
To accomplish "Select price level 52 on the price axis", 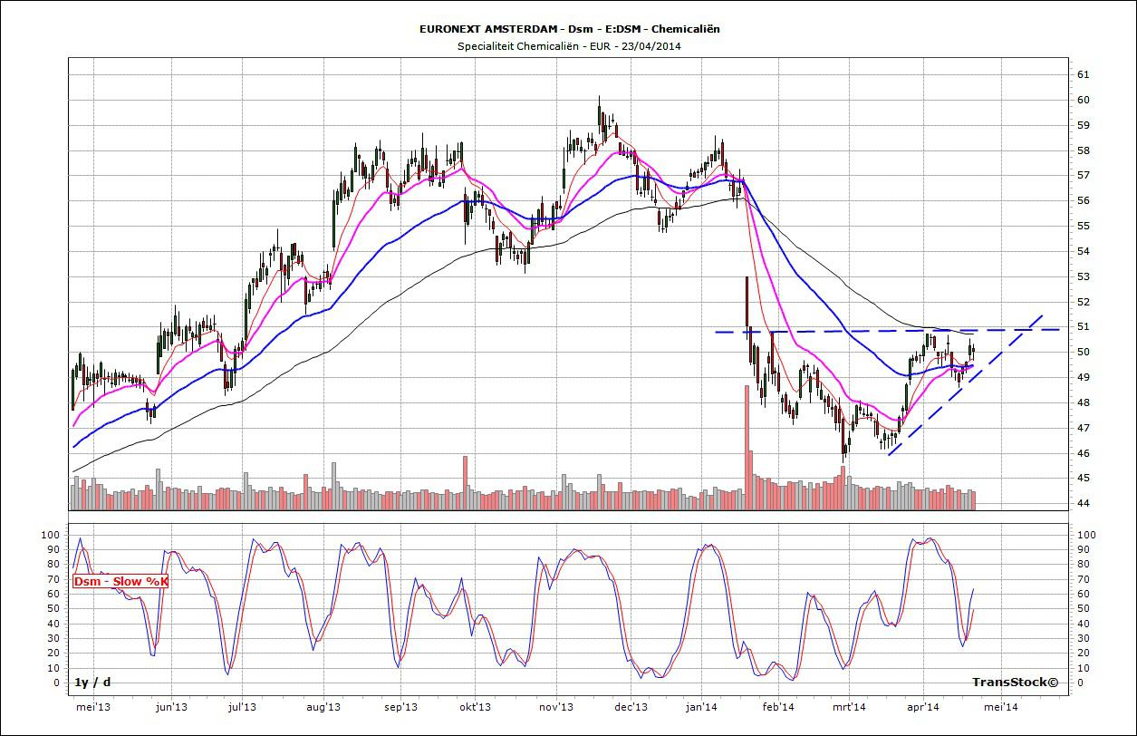I will (1084, 302).
